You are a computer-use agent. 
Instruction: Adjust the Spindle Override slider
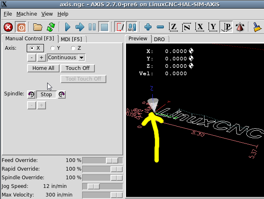pos(103,178)
